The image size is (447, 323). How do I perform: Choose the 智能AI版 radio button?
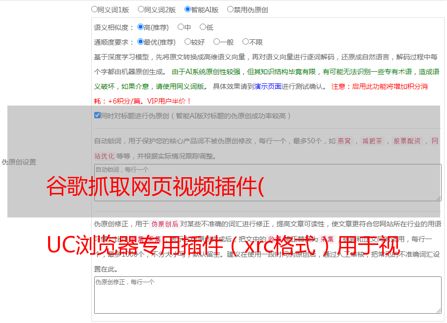(187, 9)
